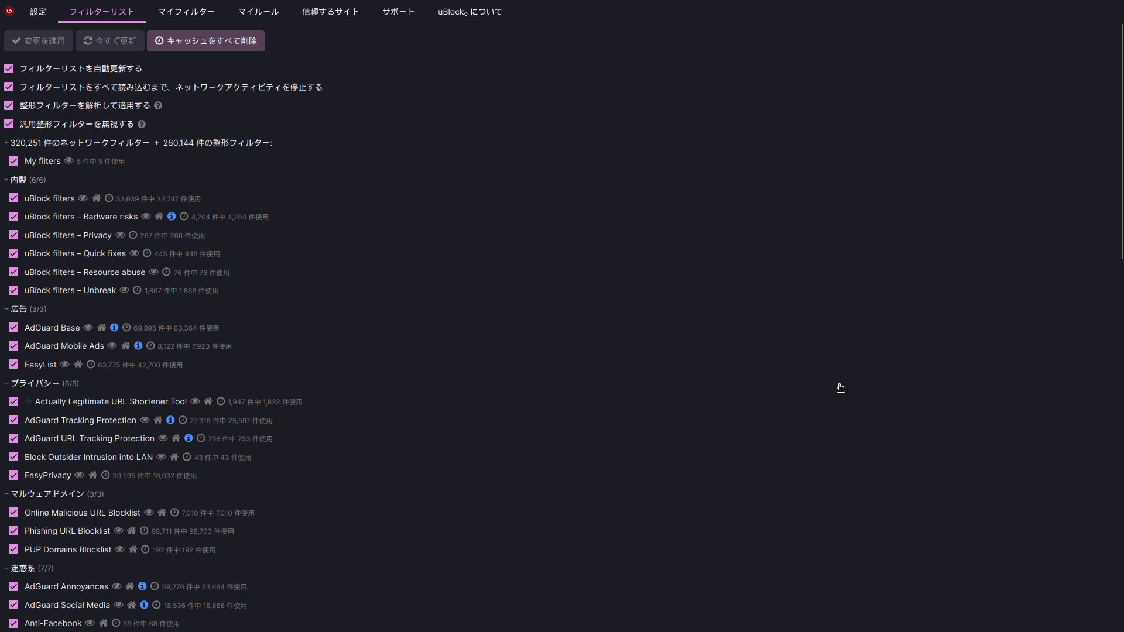Collapse the 迷惑系 (7/7) section
This screenshot has width=1124, height=632.
coord(29,568)
